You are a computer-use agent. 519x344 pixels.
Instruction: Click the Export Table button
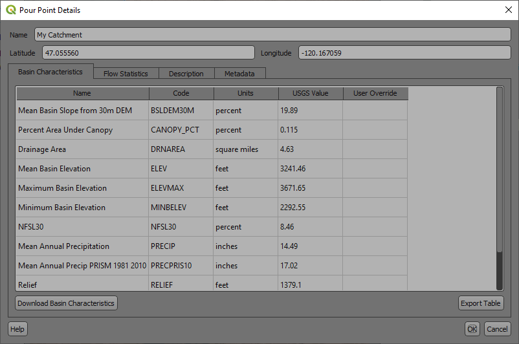click(481, 303)
